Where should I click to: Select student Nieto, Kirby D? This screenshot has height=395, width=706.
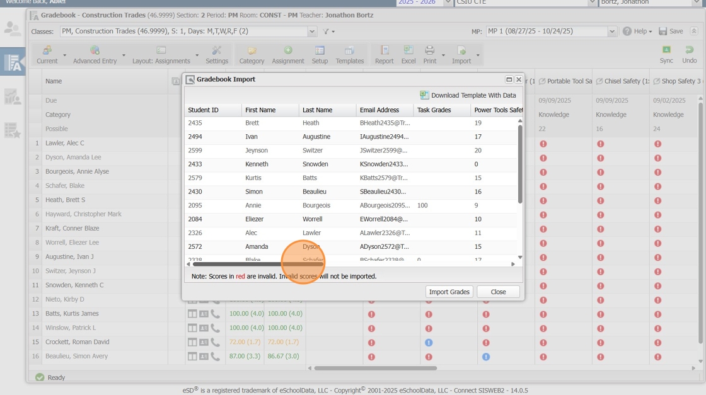coord(64,299)
